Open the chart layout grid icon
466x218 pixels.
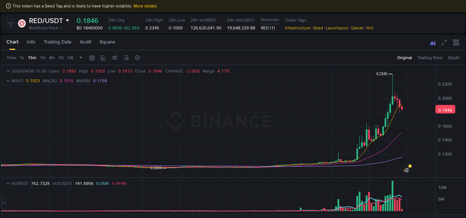(456, 42)
